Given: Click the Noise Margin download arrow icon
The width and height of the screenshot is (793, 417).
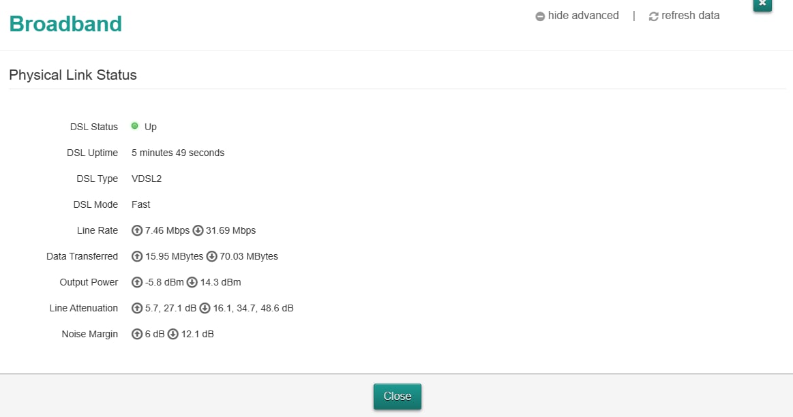Looking at the screenshot, I should pyautogui.click(x=173, y=334).
